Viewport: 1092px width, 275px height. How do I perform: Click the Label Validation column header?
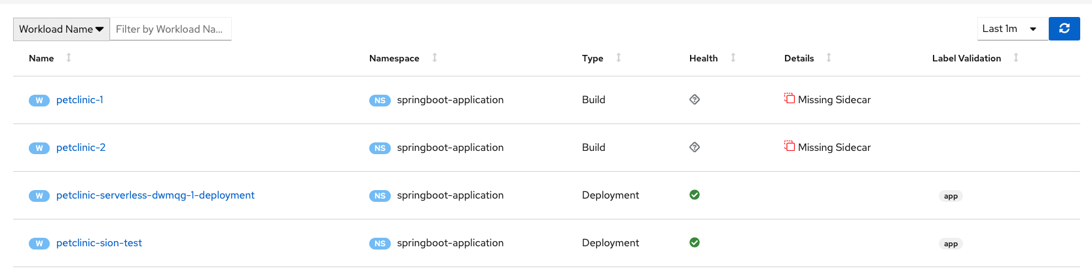pyautogui.click(x=966, y=58)
